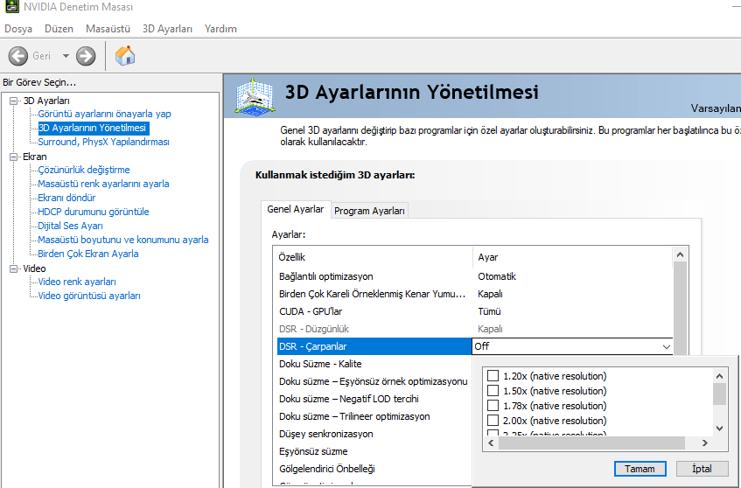Open Video renk ayarları
The image size is (741, 488).
(x=77, y=282)
